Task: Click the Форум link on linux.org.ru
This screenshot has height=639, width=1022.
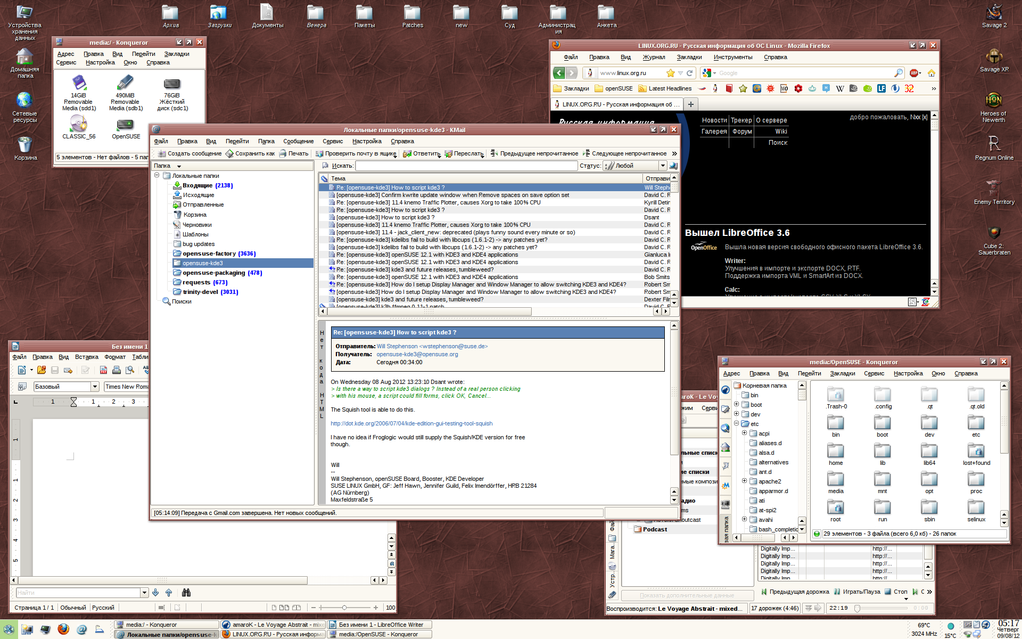Action: click(x=742, y=132)
